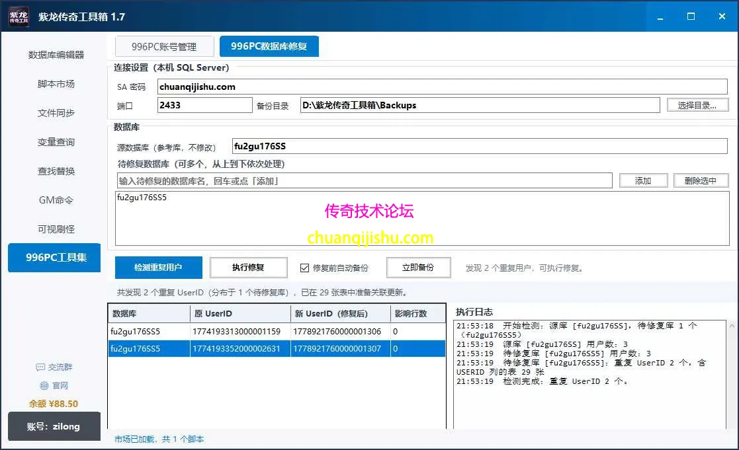Screen dimensions: 739x450
Task: Switch to 996PC账号管理 tab
Action: click(164, 47)
